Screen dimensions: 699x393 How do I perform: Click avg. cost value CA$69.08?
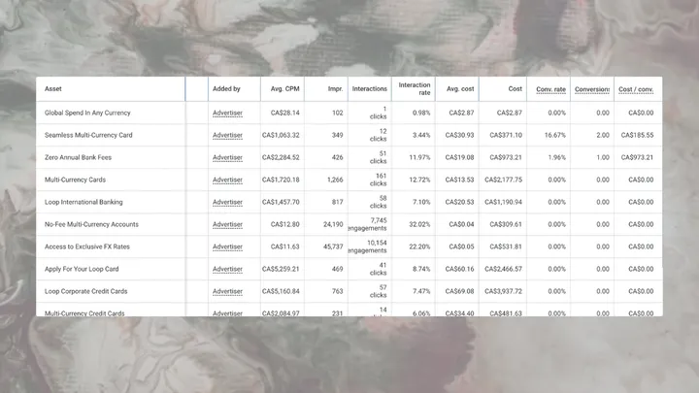[x=459, y=291]
